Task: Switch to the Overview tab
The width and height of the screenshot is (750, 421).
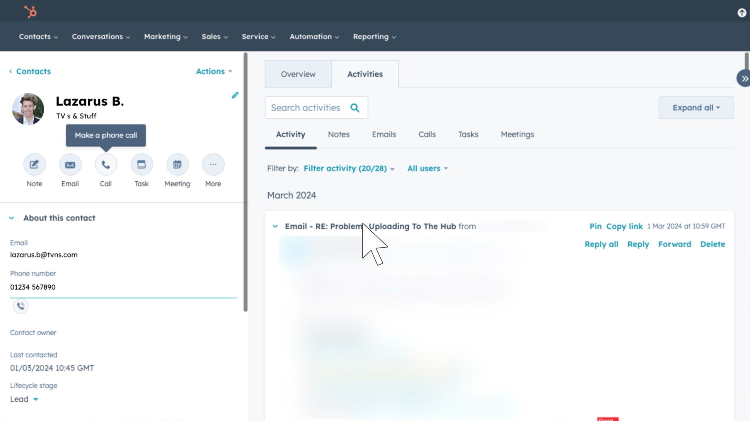Action: click(298, 74)
